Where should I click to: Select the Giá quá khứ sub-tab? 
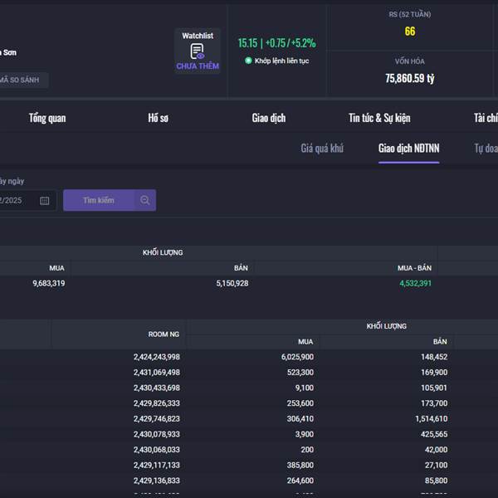click(x=322, y=149)
